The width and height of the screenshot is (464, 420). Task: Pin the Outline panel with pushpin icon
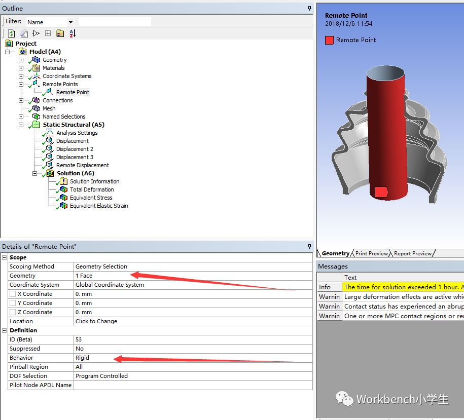(x=309, y=9)
